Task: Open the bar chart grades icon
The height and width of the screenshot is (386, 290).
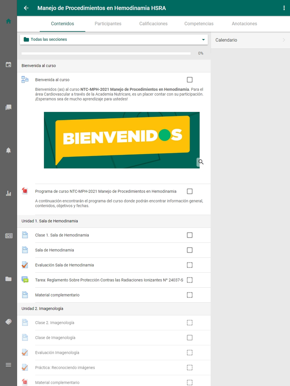Action: pyautogui.click(x=8, y=193)
